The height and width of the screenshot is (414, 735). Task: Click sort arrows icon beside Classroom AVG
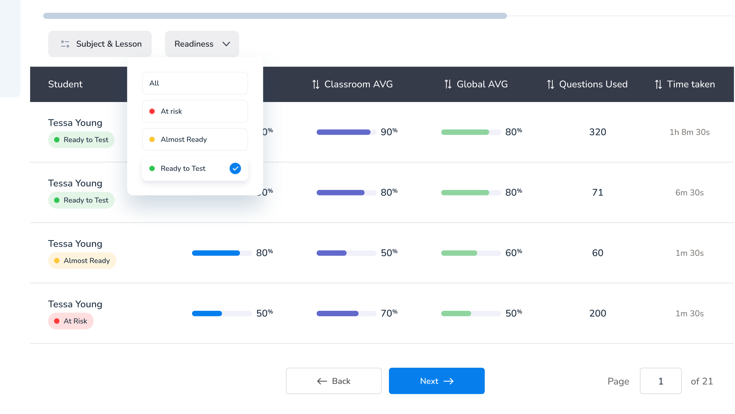click(x=316, y=84)
